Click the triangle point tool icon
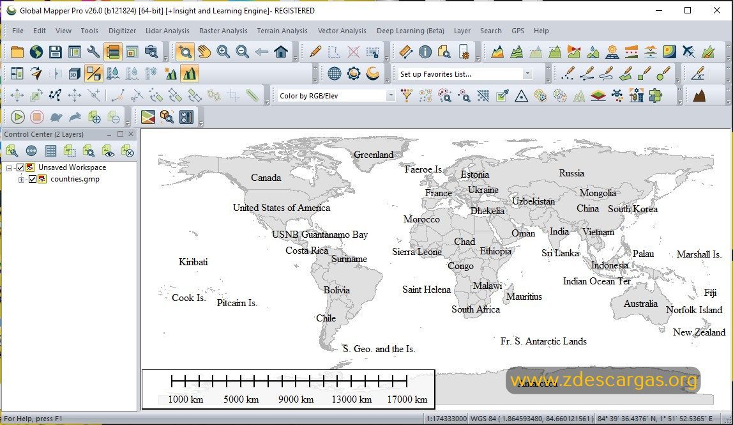The height and width of the screenshot is (425, 733). (x=521, y=96)
